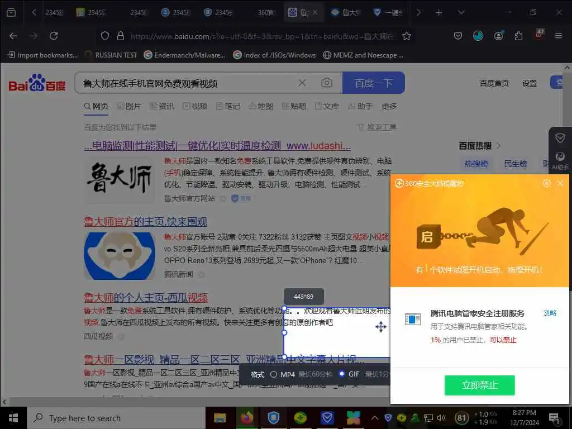This screenshot has width=572, height=429.
Task: Open Firefox View from the tab bar
Action: [x=11, y=13]
